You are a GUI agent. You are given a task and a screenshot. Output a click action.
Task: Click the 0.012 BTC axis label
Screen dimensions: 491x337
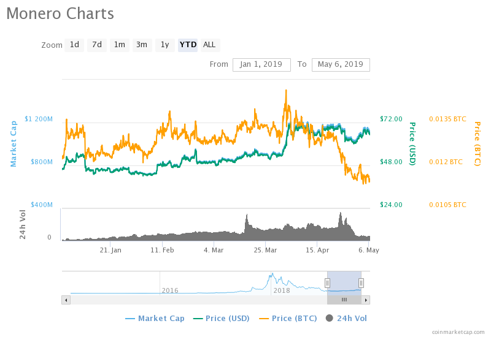[446, 162]
